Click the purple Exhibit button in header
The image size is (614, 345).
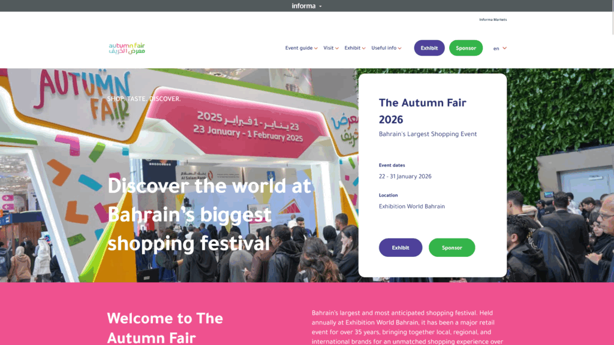pos(429,48)
